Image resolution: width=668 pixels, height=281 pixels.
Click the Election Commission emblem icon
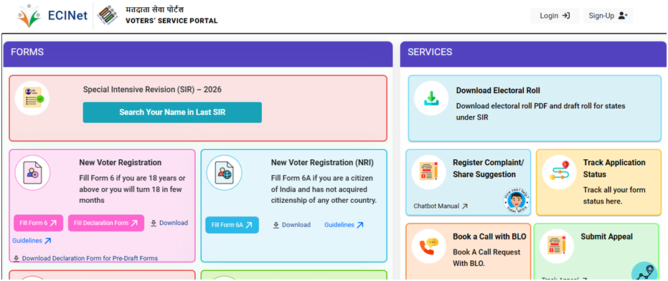[x=107, y=16]
